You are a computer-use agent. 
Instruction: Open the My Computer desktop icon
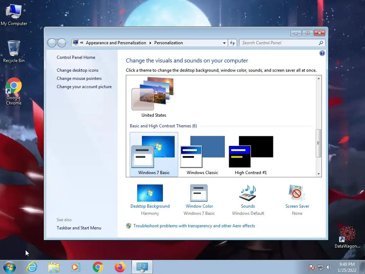pos(14,14)
